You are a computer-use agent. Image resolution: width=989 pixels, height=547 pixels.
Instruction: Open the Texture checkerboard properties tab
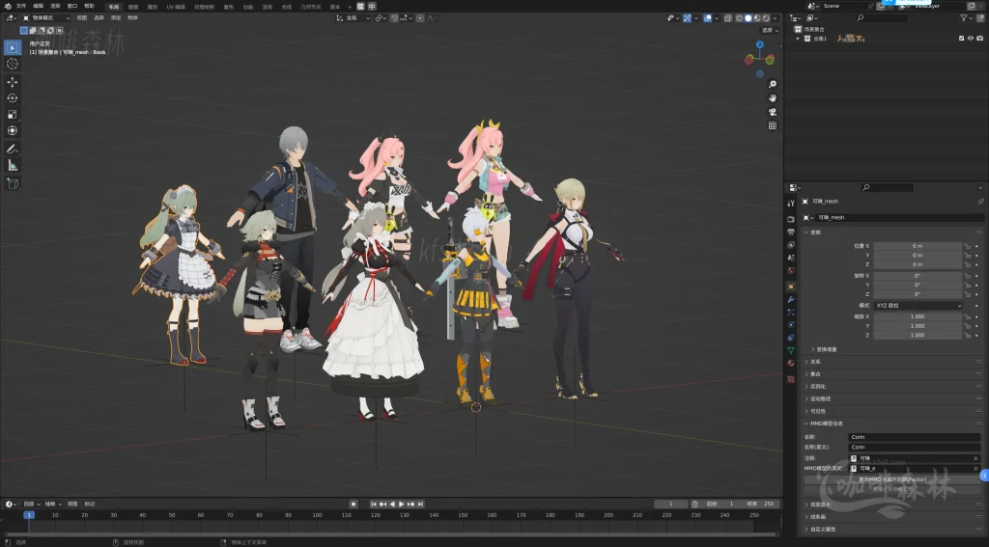791,379
